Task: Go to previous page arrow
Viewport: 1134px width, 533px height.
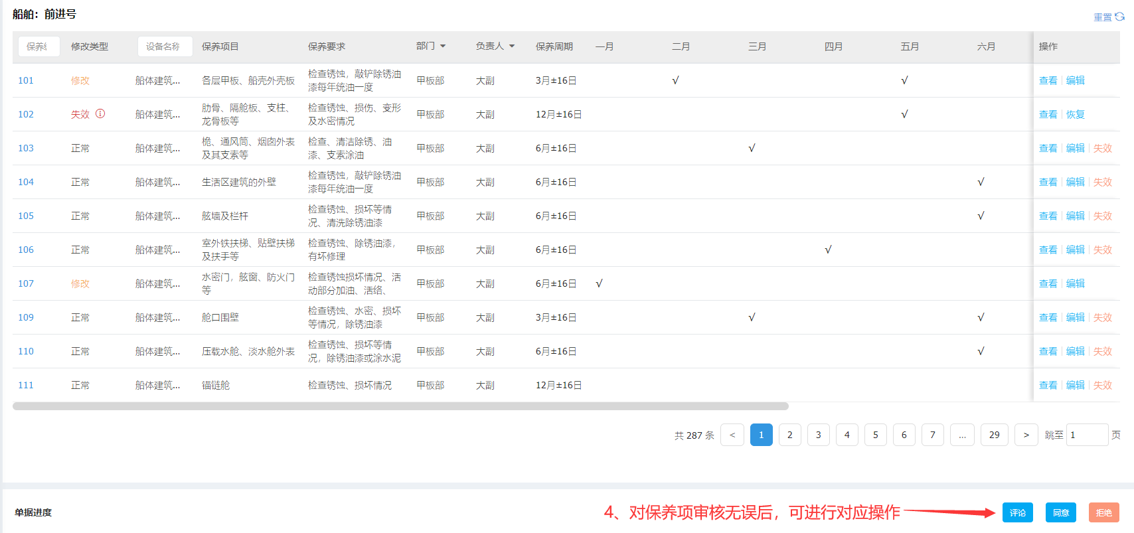Action: pos(732,435)
